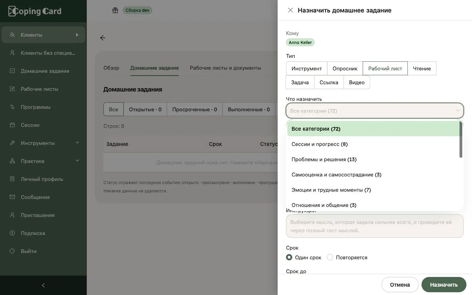472x295 pixels.
Task: Click the Приглашения sidebar icon
Action: [12, 215]
